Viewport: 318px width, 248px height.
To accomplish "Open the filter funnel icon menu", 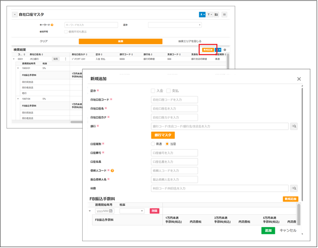I will [209, 15].
